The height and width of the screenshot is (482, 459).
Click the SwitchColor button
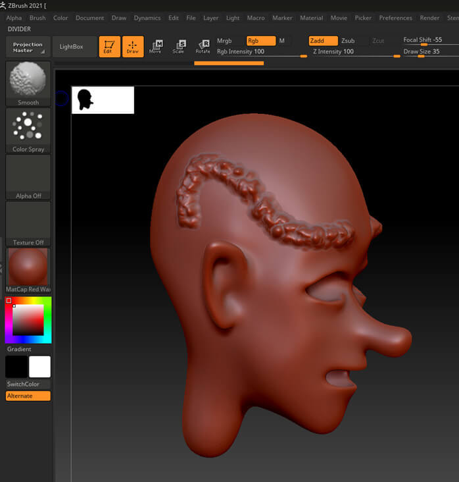pos(28,384)
